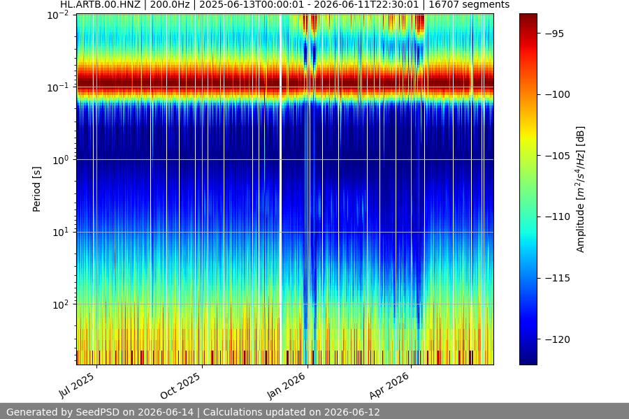Click the −115 colorbar tick label
Viewport: 629px width, 419px height.
pyautogui.click(x=557, y=278)
